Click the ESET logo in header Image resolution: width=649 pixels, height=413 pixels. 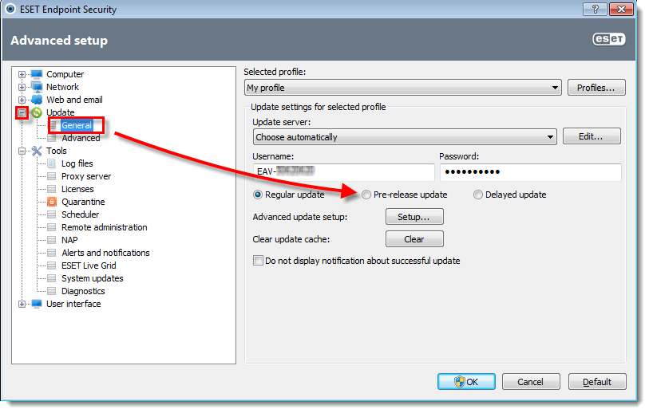609,39
